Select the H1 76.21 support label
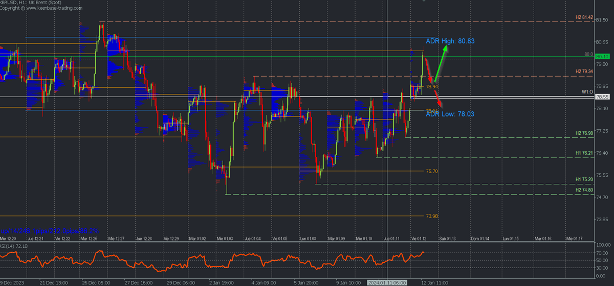Image resolution: width=614 pixels, height=286 pixels. [584, 153]
